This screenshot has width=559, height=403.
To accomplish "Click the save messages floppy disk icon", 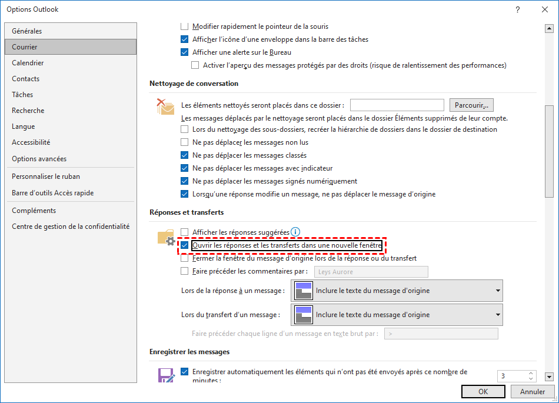I will 166,375.
